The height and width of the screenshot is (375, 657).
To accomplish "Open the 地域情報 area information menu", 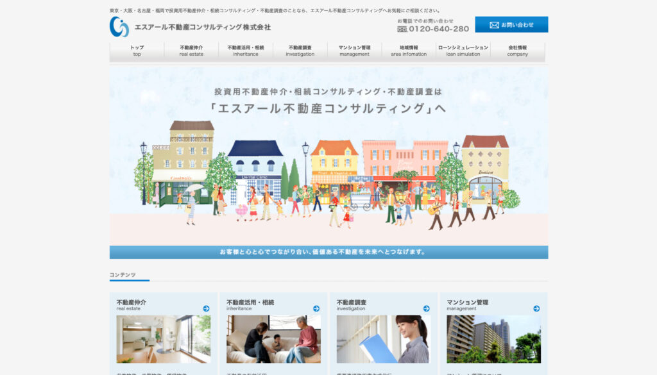I will click(409, 51).
